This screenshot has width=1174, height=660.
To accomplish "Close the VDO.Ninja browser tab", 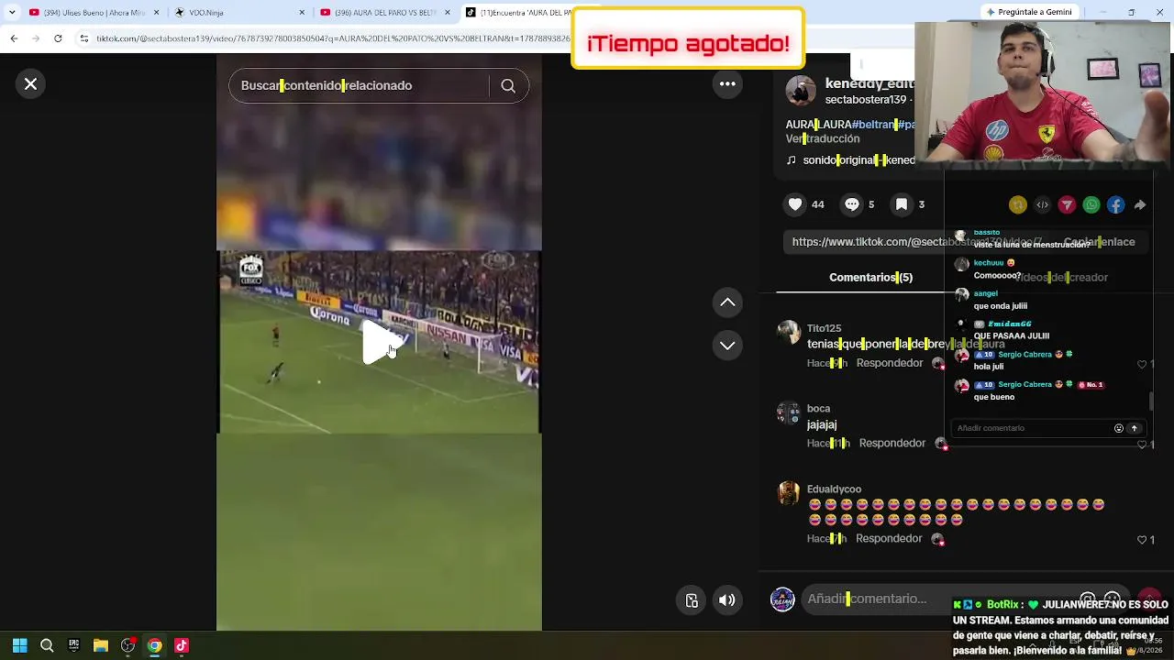I will pos(302,13).
